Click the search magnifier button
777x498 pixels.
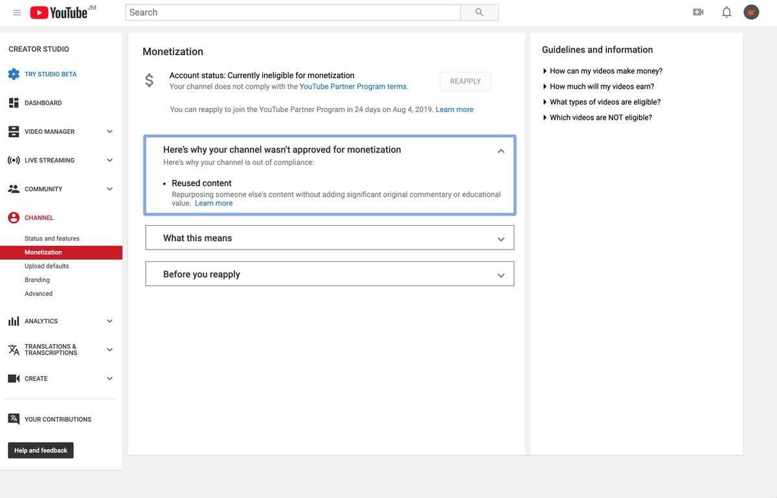479,12
